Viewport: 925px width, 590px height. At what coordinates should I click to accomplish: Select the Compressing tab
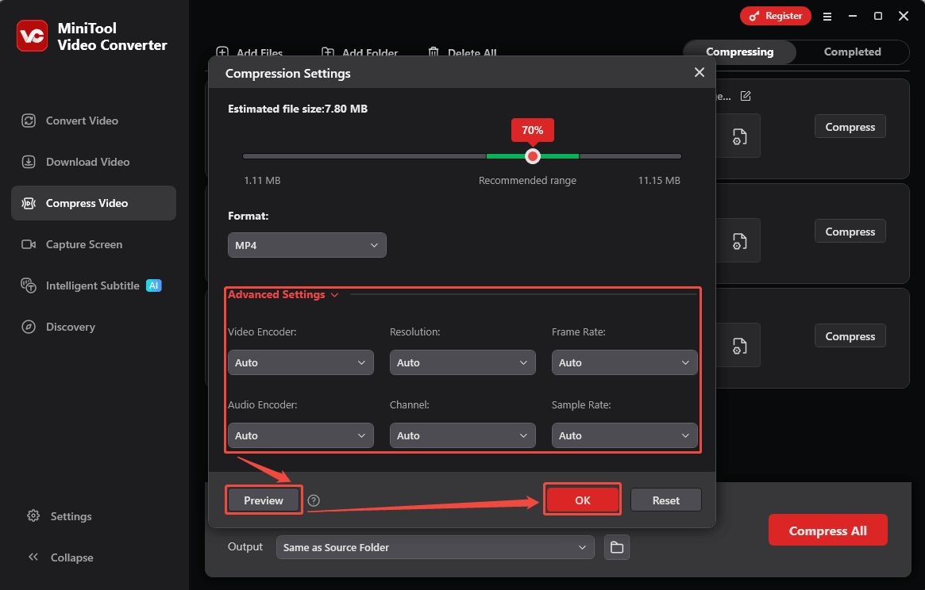pos(738,52)
